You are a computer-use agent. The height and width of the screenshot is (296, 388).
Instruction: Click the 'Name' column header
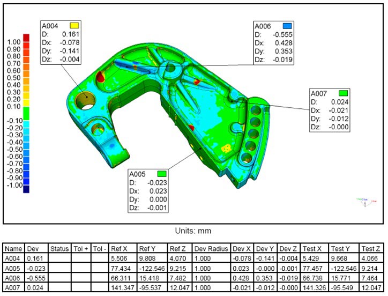(13, 248)
